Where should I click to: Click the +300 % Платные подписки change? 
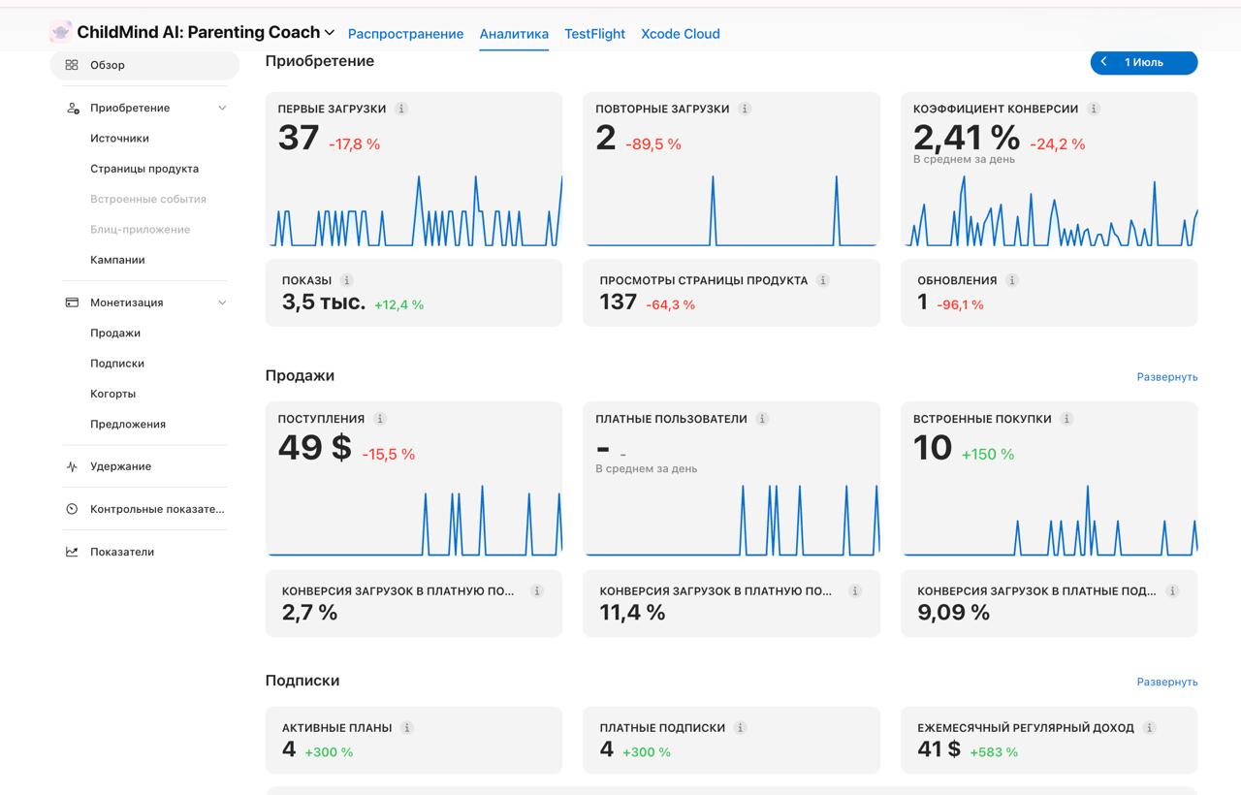pyautogui.click(x=647, y=752)
